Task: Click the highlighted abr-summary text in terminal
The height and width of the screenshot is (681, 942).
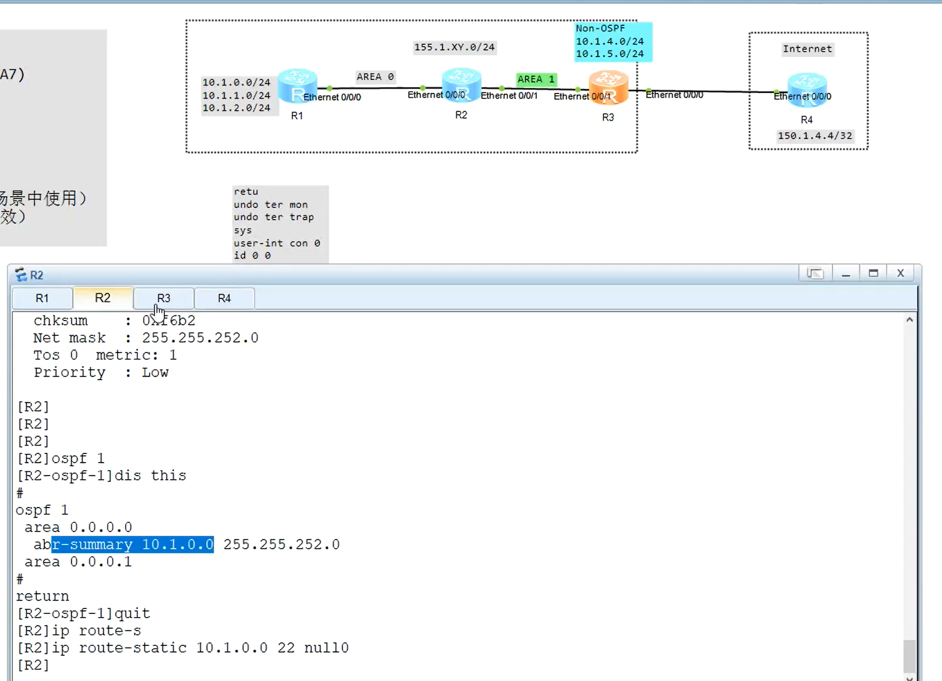Action: point(132,544)
